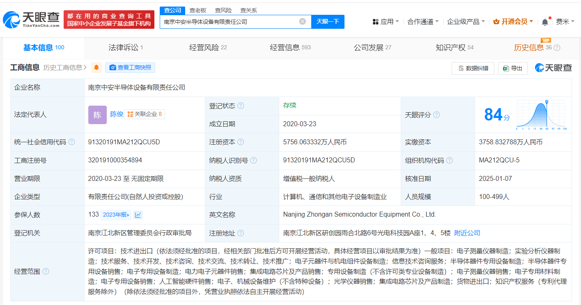Switch to the 知识产权 tab

point(454,48)
